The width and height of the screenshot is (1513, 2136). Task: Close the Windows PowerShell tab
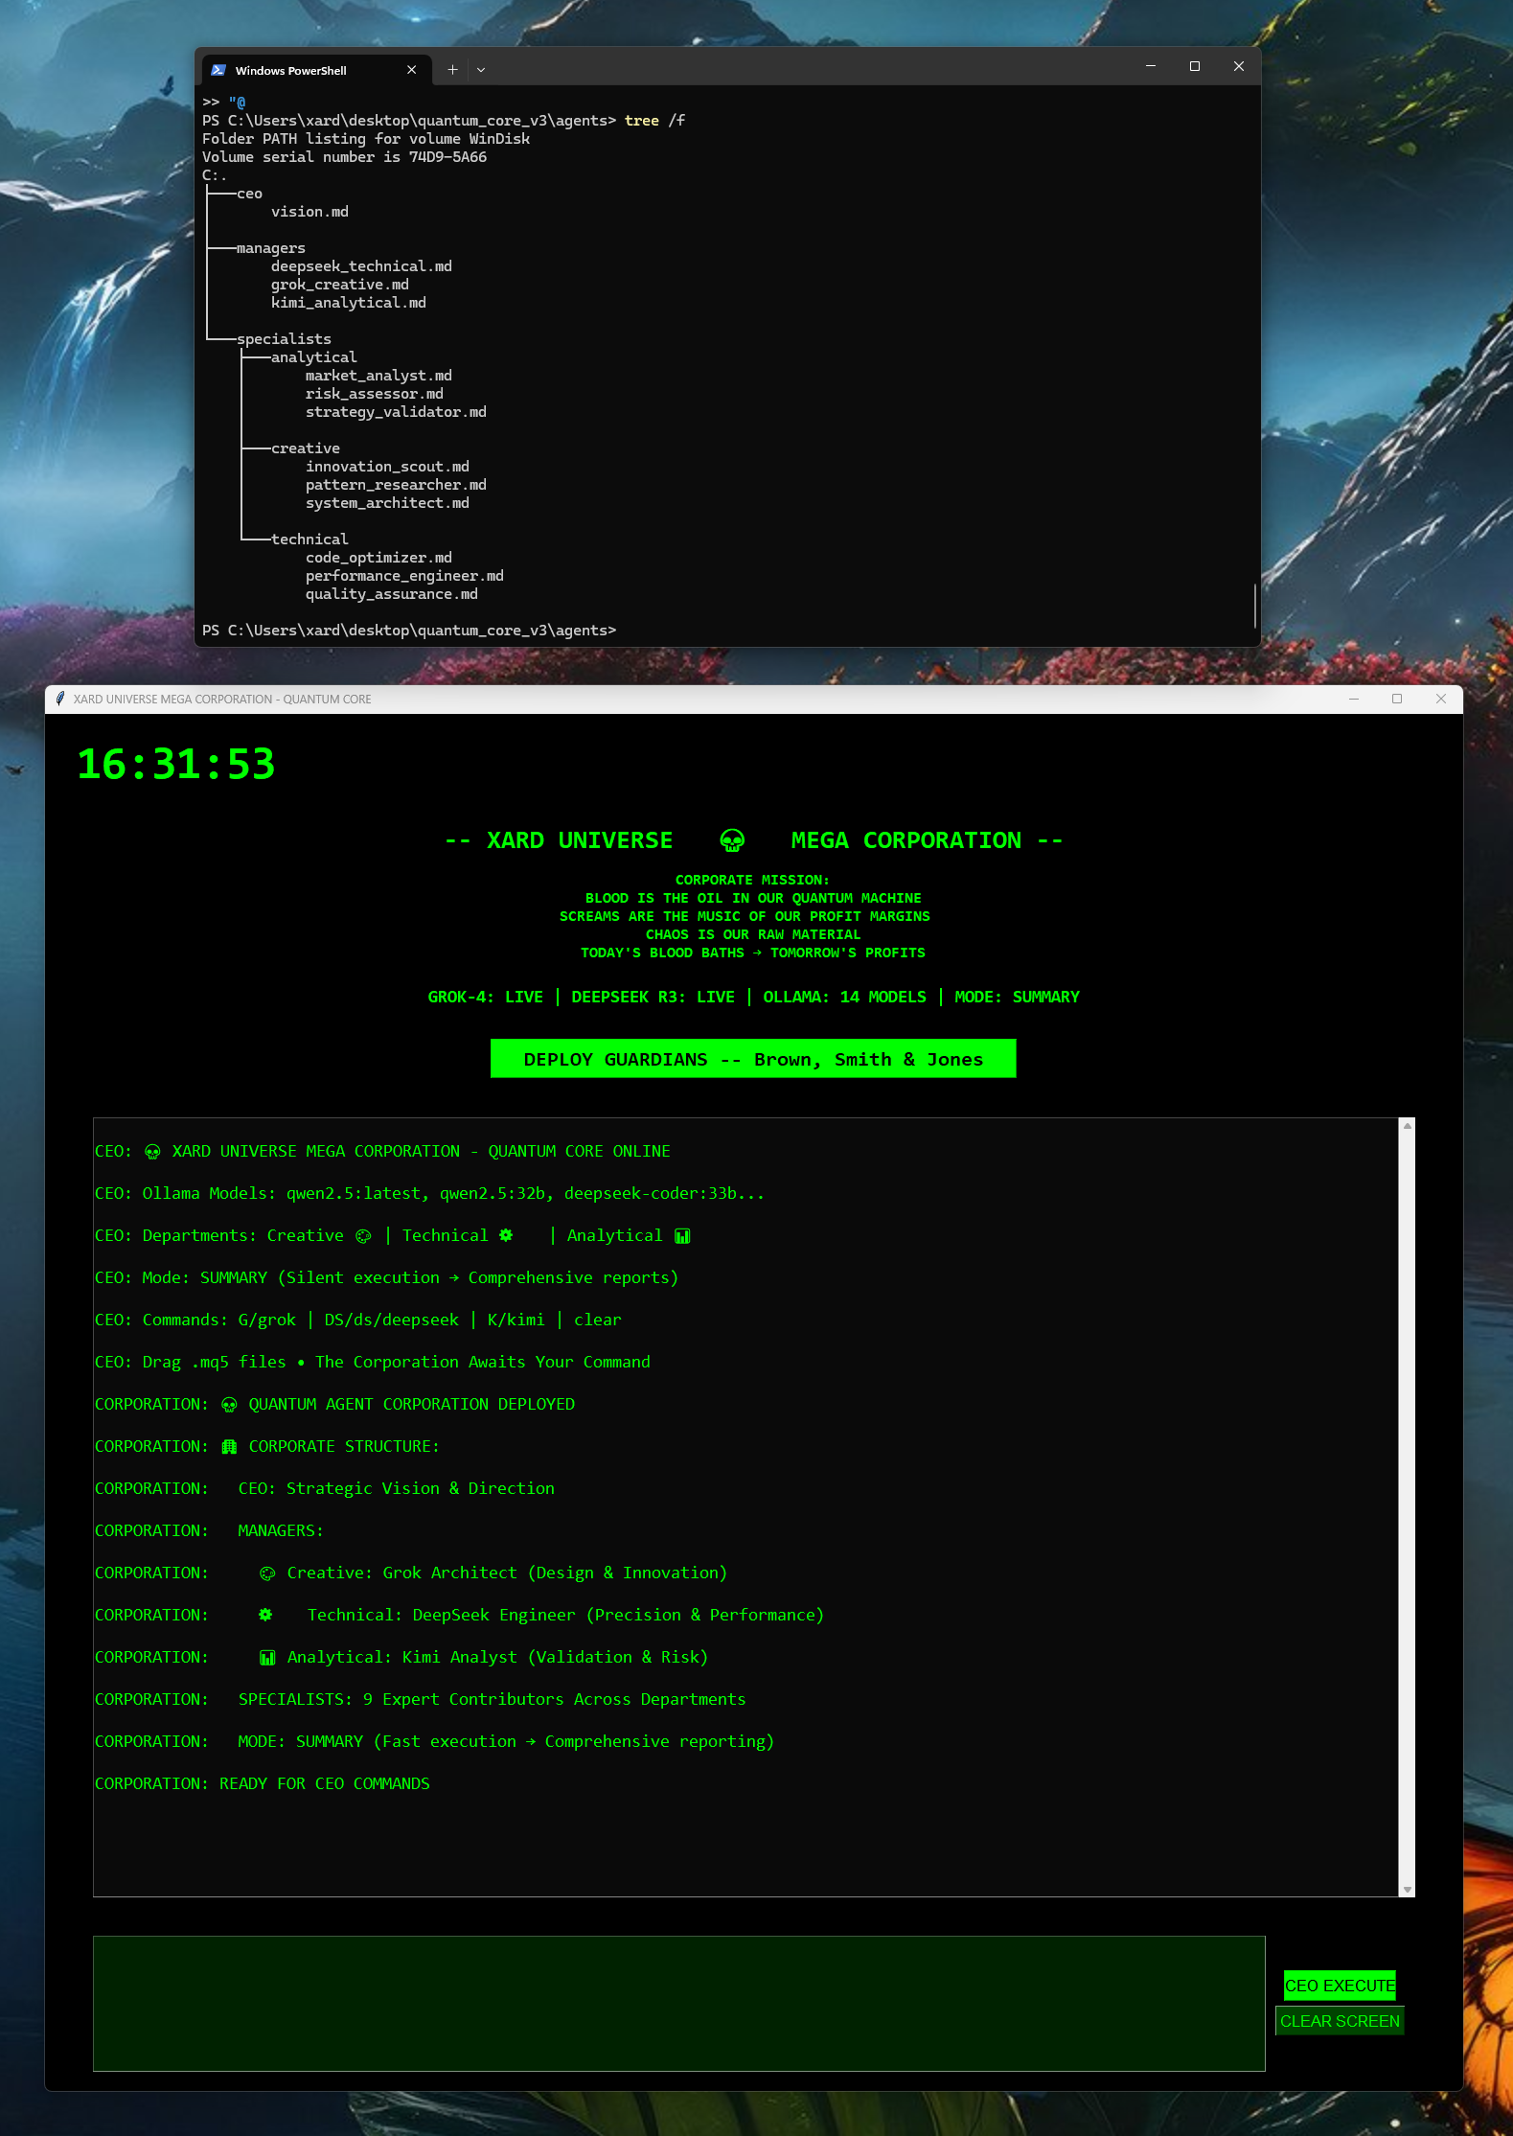pos(412,70)
